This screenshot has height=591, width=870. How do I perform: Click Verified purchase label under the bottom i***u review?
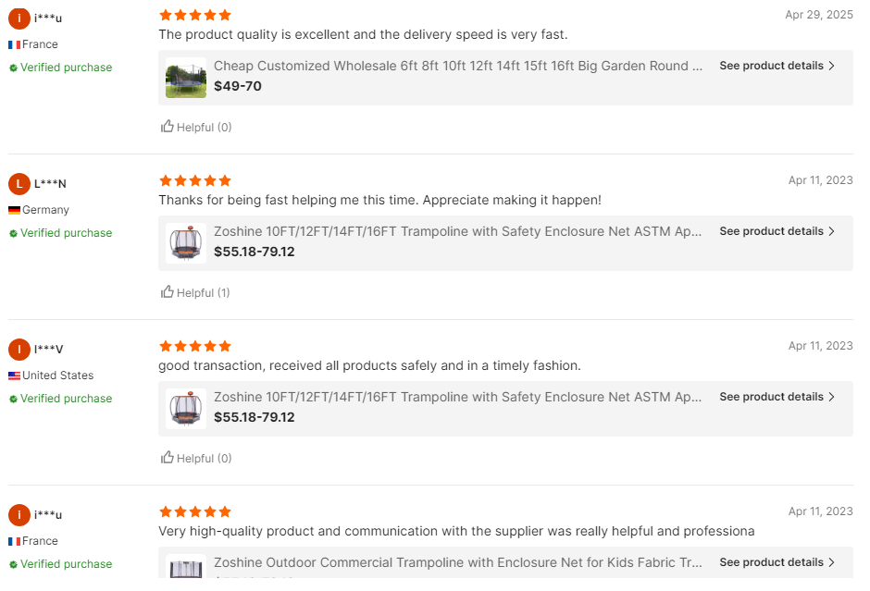pyautogui.click(x=60, y=563)
